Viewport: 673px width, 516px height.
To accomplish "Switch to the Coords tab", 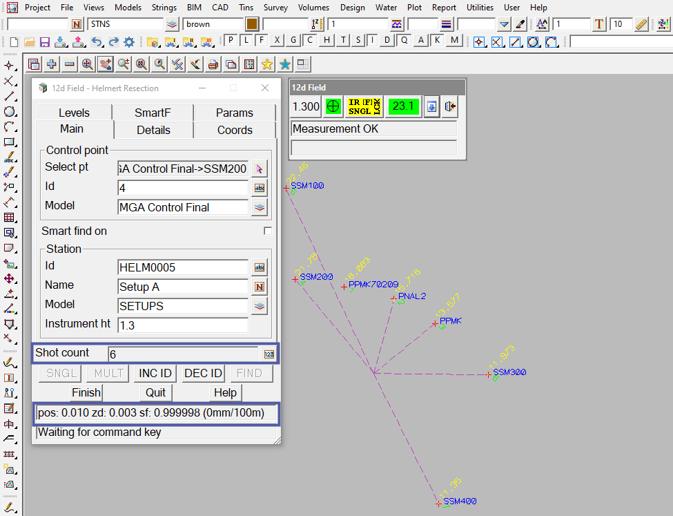I will (235, 130).
